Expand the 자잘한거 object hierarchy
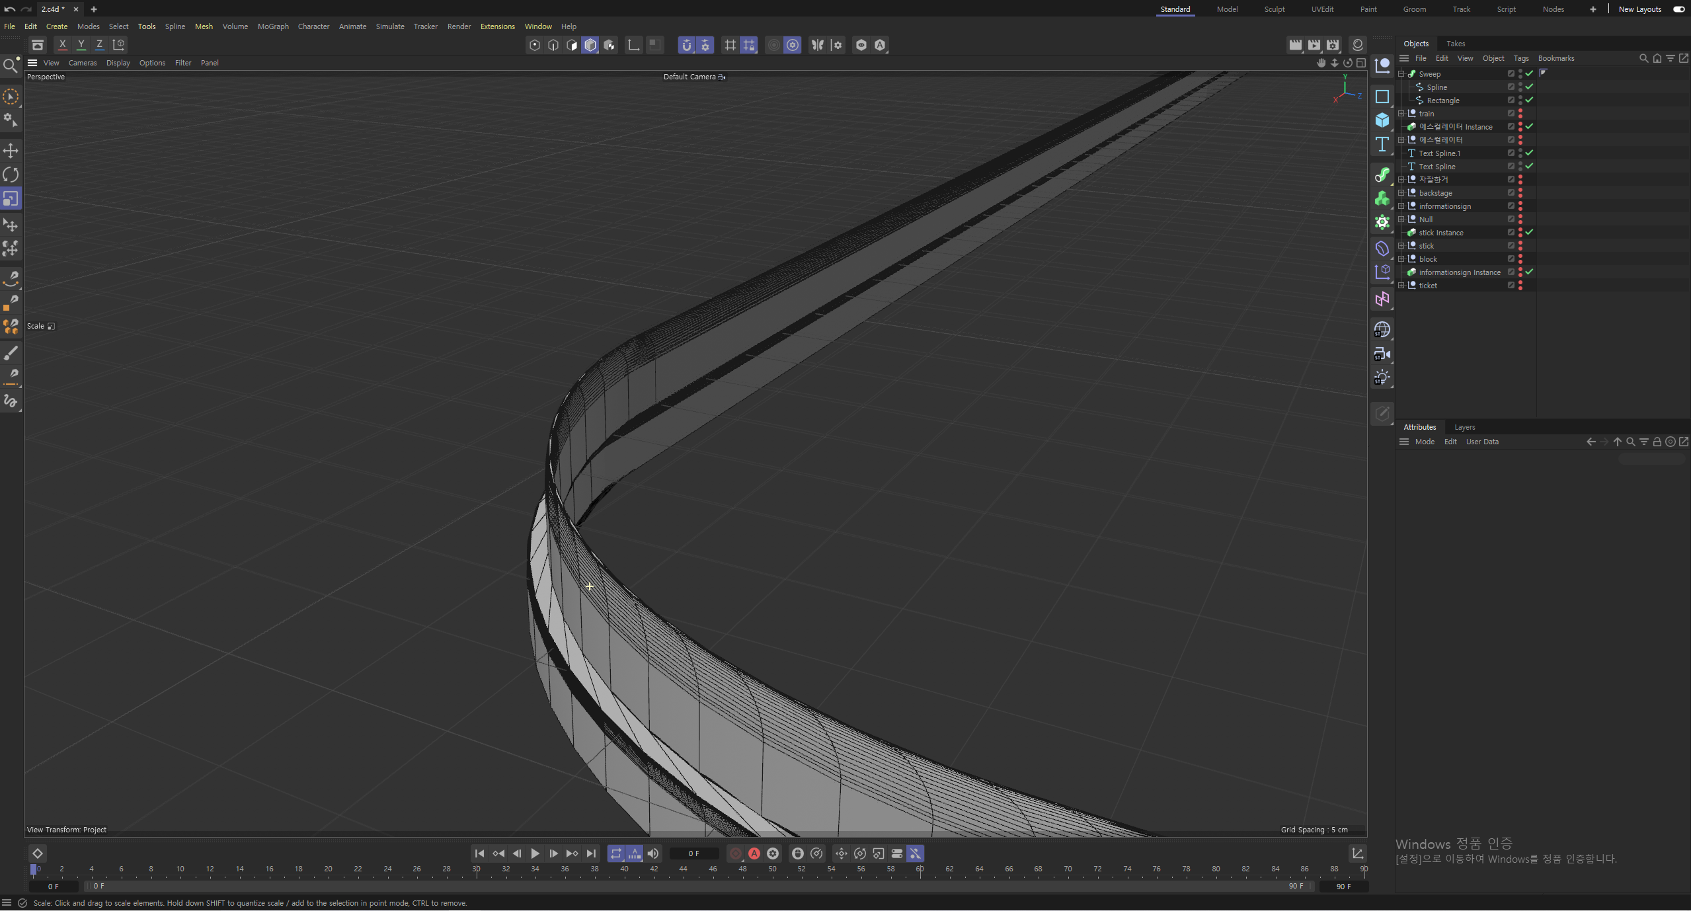This screenshot has height=911, width=1691. click(x=1401, y=179)
